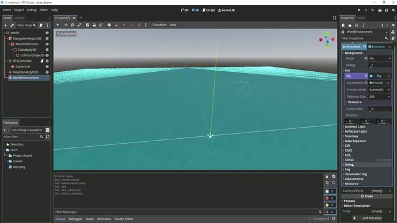The width and height of the screenshot is (397, 223).
Task: Hide the NavigationRegion3D node
Action: point(47,38)
